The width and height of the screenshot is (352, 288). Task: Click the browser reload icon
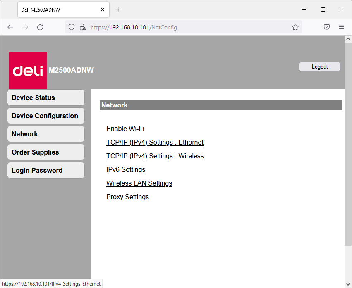(40, 27)
